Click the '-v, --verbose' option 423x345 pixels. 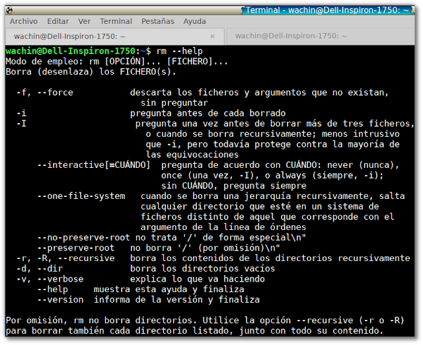coord(50,279)
